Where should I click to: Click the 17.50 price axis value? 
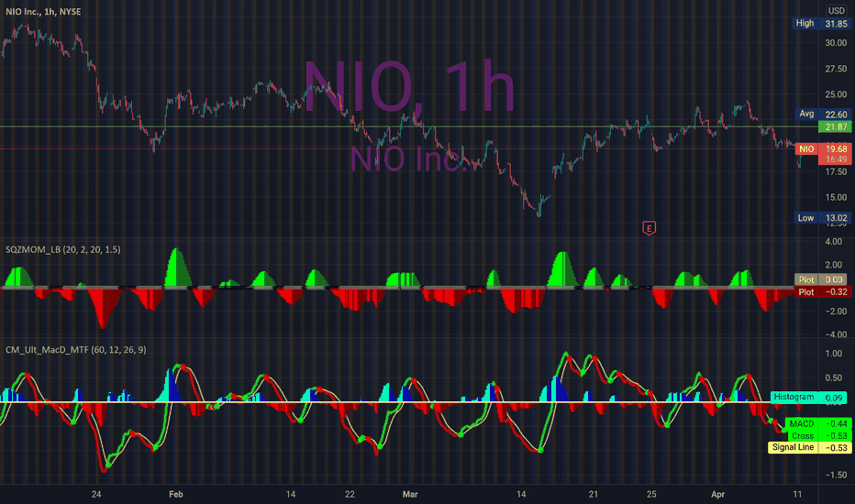836,171
